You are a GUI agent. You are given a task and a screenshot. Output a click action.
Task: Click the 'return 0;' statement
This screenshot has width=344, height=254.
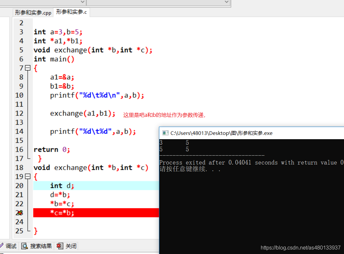[52, 150]
